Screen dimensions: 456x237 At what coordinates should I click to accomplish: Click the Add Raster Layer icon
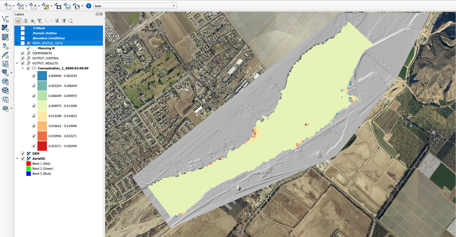click(x=5, y=28)
